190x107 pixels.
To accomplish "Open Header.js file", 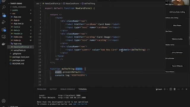I will [x=18, y=34].
